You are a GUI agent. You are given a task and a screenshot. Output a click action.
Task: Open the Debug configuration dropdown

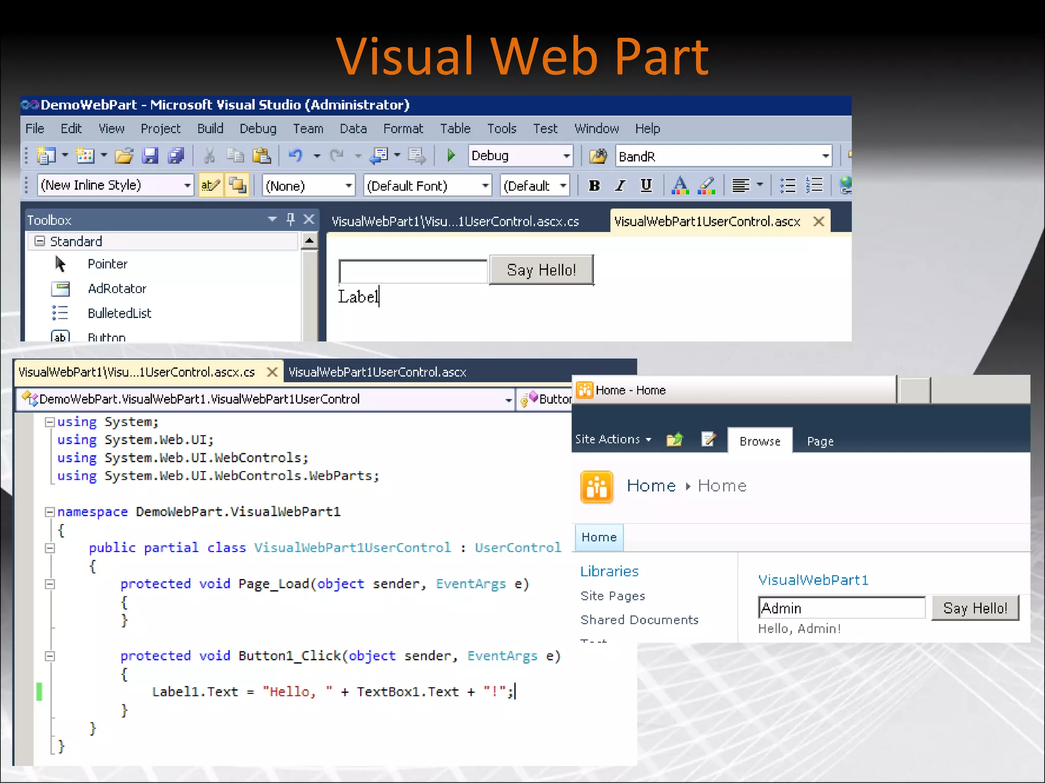point(566,156)
